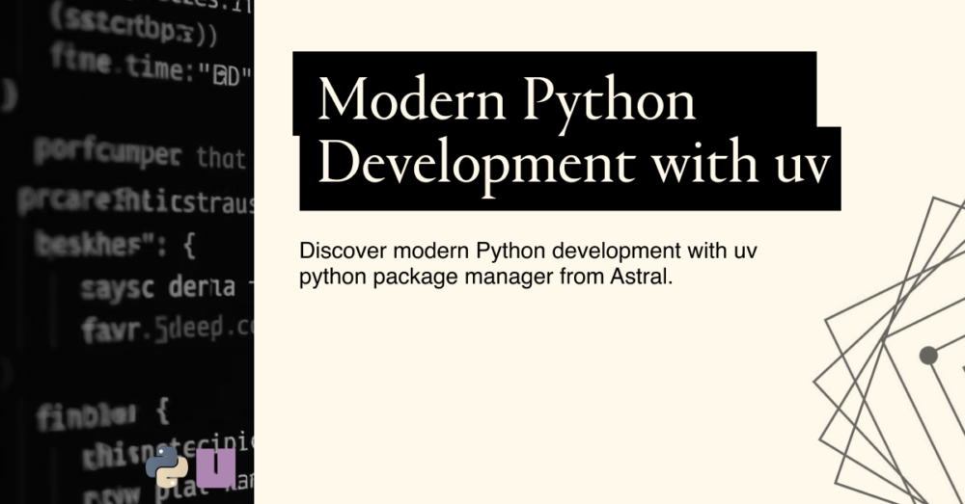Select the "Modern Python" title line
Viewport: 965px width, 504px height.
tap(507, 99)
